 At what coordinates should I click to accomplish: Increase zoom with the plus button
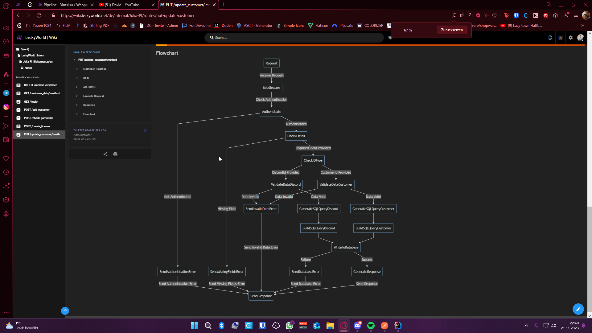click(418, 30)
